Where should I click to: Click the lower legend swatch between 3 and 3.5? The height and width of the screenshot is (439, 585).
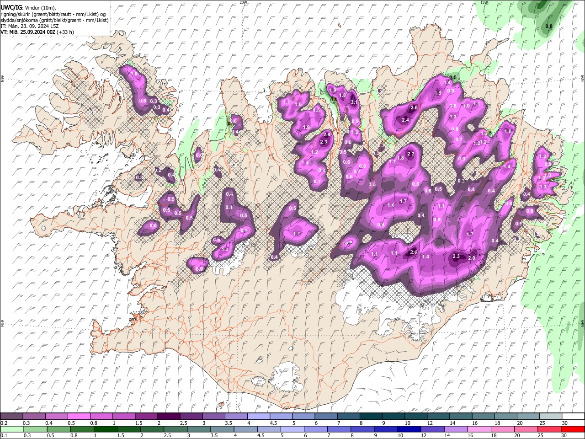point(199,429)
